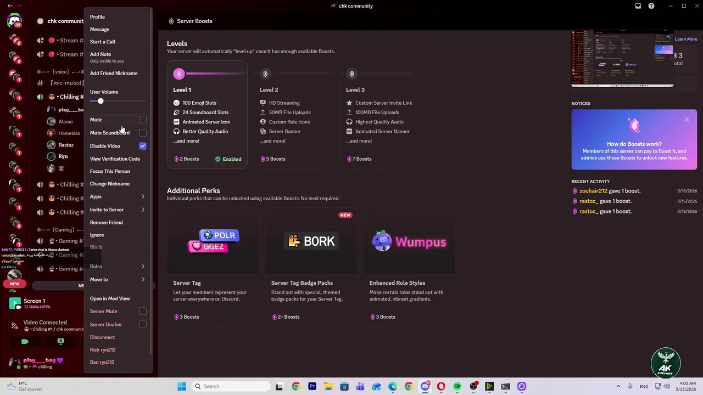Click the green Enabled check icon
The image size is (703, 395).
[217, 159]
